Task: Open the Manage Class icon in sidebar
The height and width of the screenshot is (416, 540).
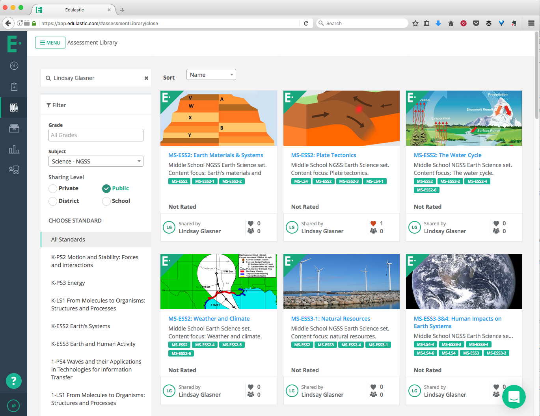Action: [14, 170]
